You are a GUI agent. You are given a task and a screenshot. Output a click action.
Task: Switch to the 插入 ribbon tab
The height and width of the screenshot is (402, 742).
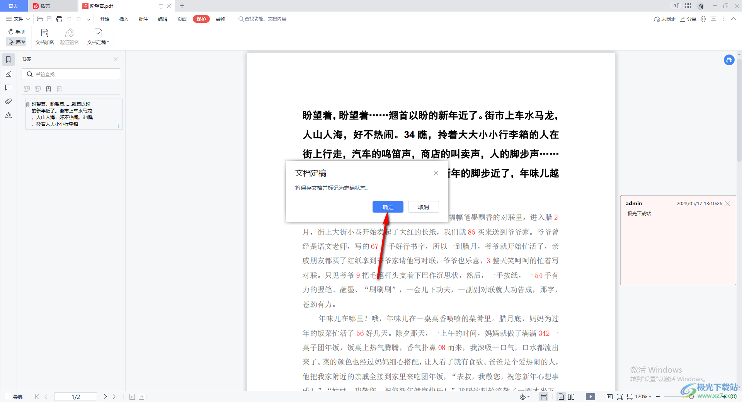click(124, 19)
